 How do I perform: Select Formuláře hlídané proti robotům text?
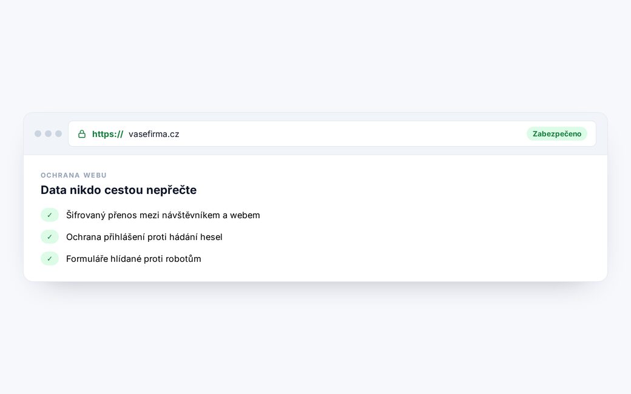click(133, 258)
